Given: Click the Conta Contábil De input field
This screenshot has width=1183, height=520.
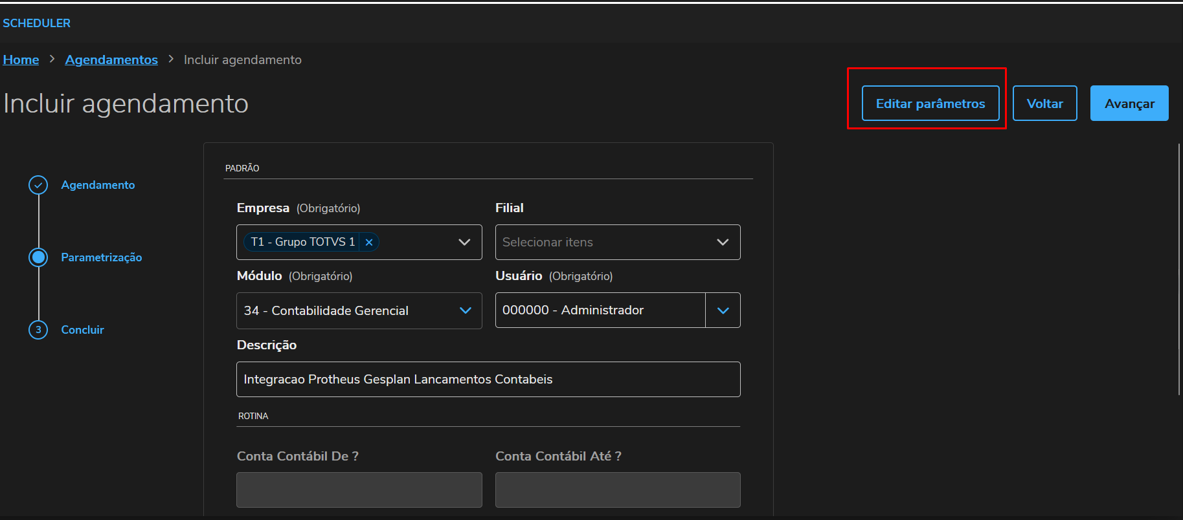Looking at the screenshot, I should [359, 490].
